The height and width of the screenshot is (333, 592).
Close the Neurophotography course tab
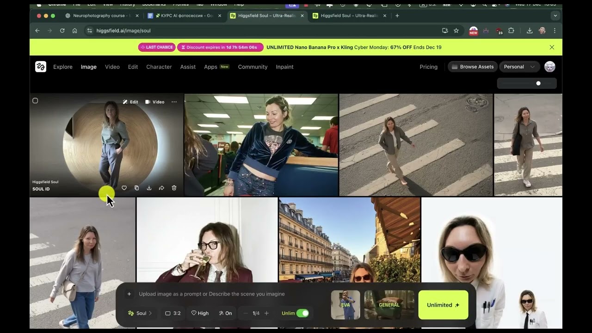click(137, 16)
